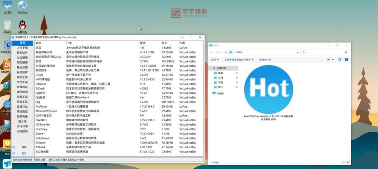This screenshot has width=378, height=169.
Task: Open the blue ToDesk icon at desktop bottom
Action: coord(7,164)
